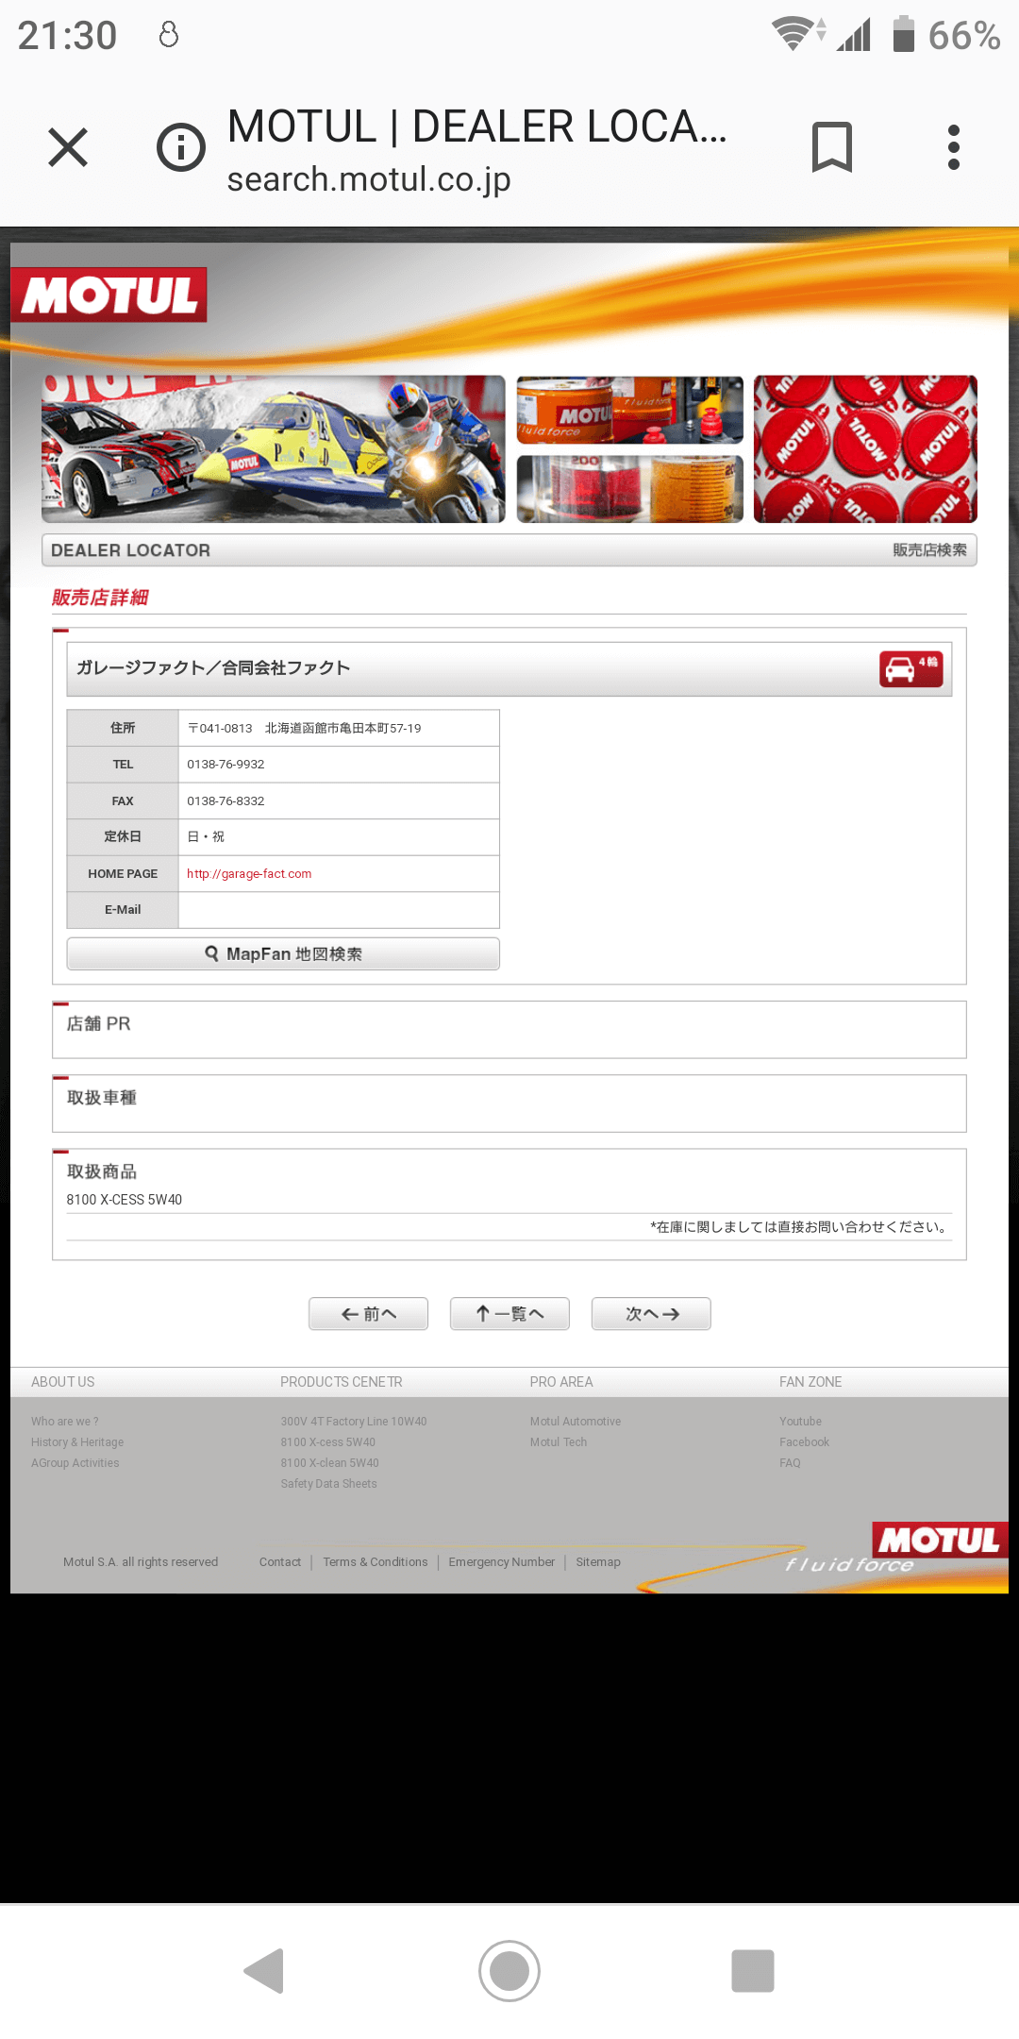Tap the racing vehicles banner image
1019x2039 pixels.
(x=274, y=449)
